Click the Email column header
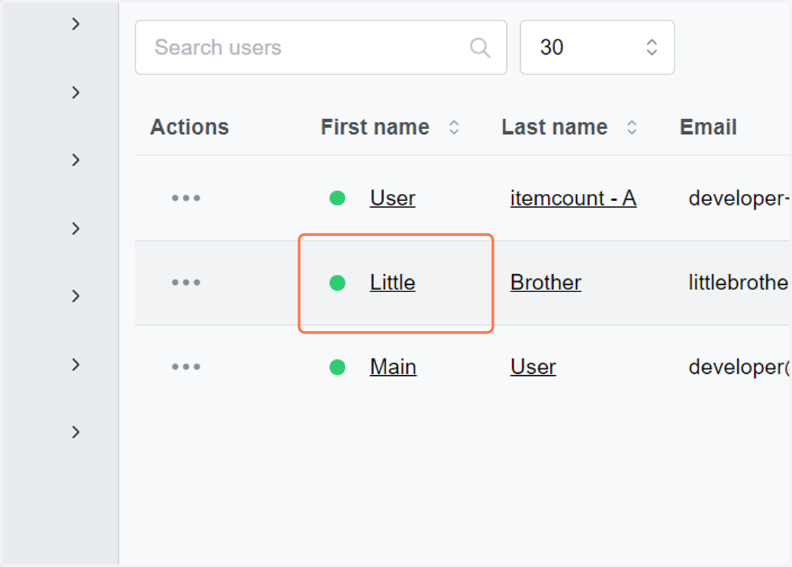 tap(708, 127)
